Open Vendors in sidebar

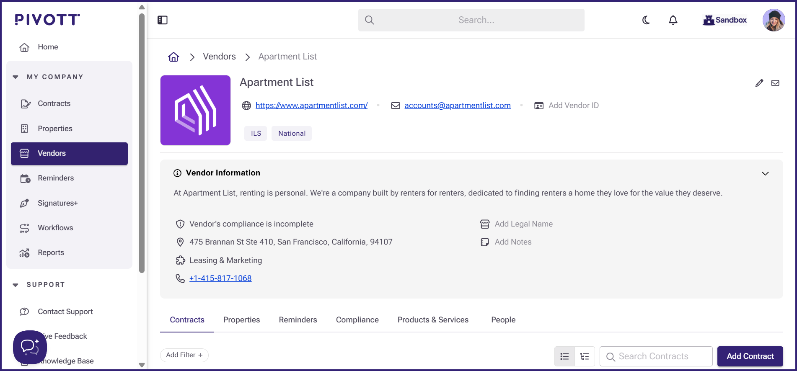69,153
